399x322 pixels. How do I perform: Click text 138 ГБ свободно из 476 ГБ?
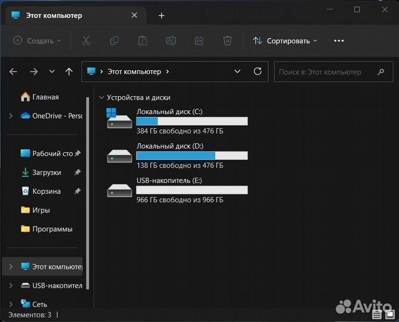tap(180, 165)
